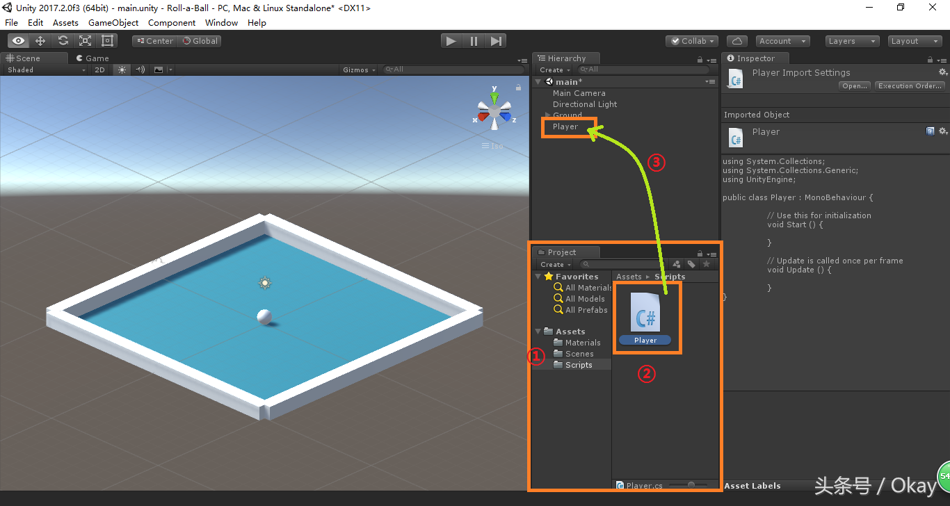Collapse the main scene in Hierarchy

click(x=538, y=82)
